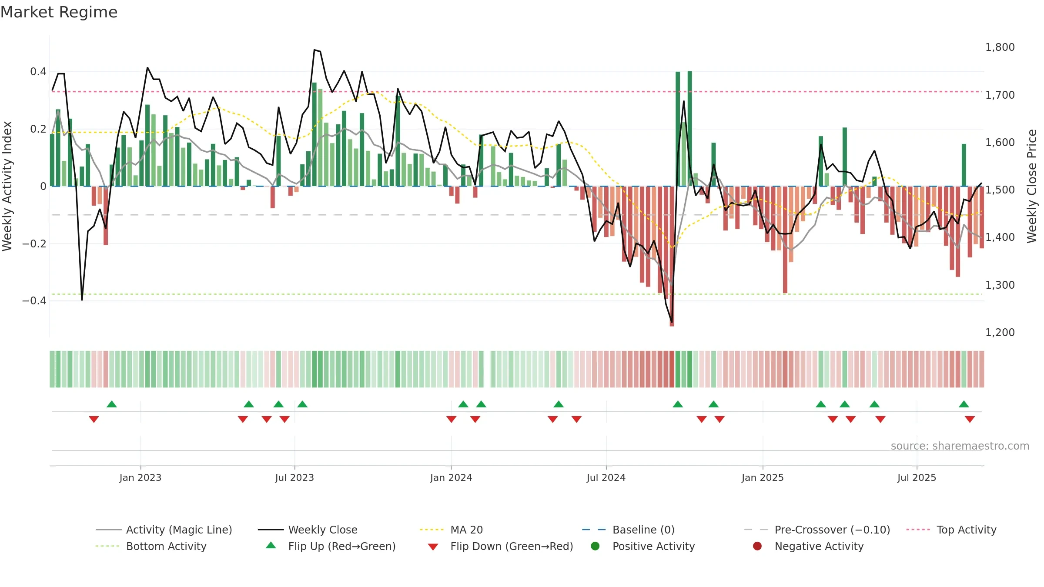This screenshot has width=1044, height=587.
Task: Click the Market Regime chart title
Action: click(x=59, y=12)
